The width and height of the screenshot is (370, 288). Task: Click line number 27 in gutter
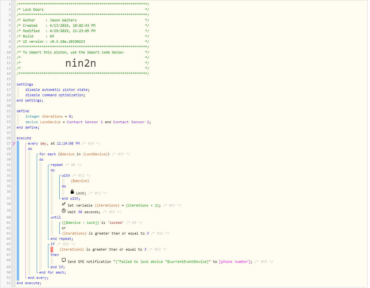pos(8,144)
